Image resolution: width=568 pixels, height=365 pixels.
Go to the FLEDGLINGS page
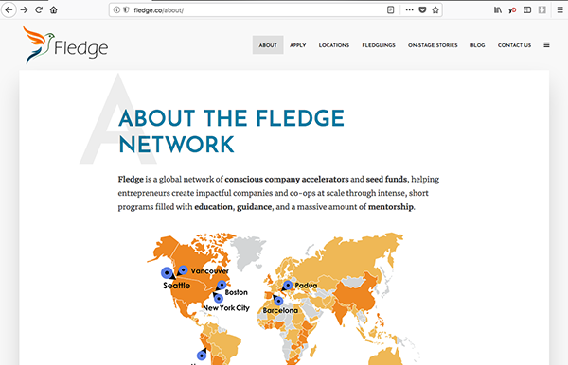379,45
